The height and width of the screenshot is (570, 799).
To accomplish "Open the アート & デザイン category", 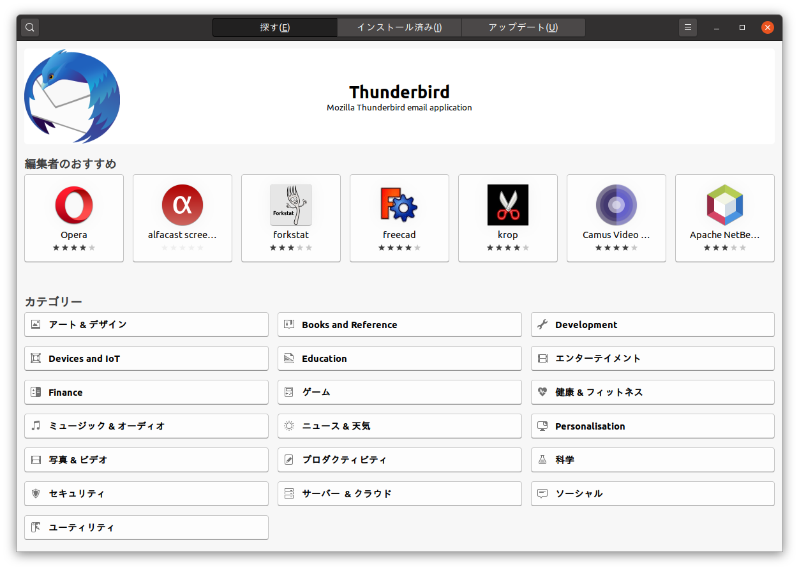I will pos(146,324).
